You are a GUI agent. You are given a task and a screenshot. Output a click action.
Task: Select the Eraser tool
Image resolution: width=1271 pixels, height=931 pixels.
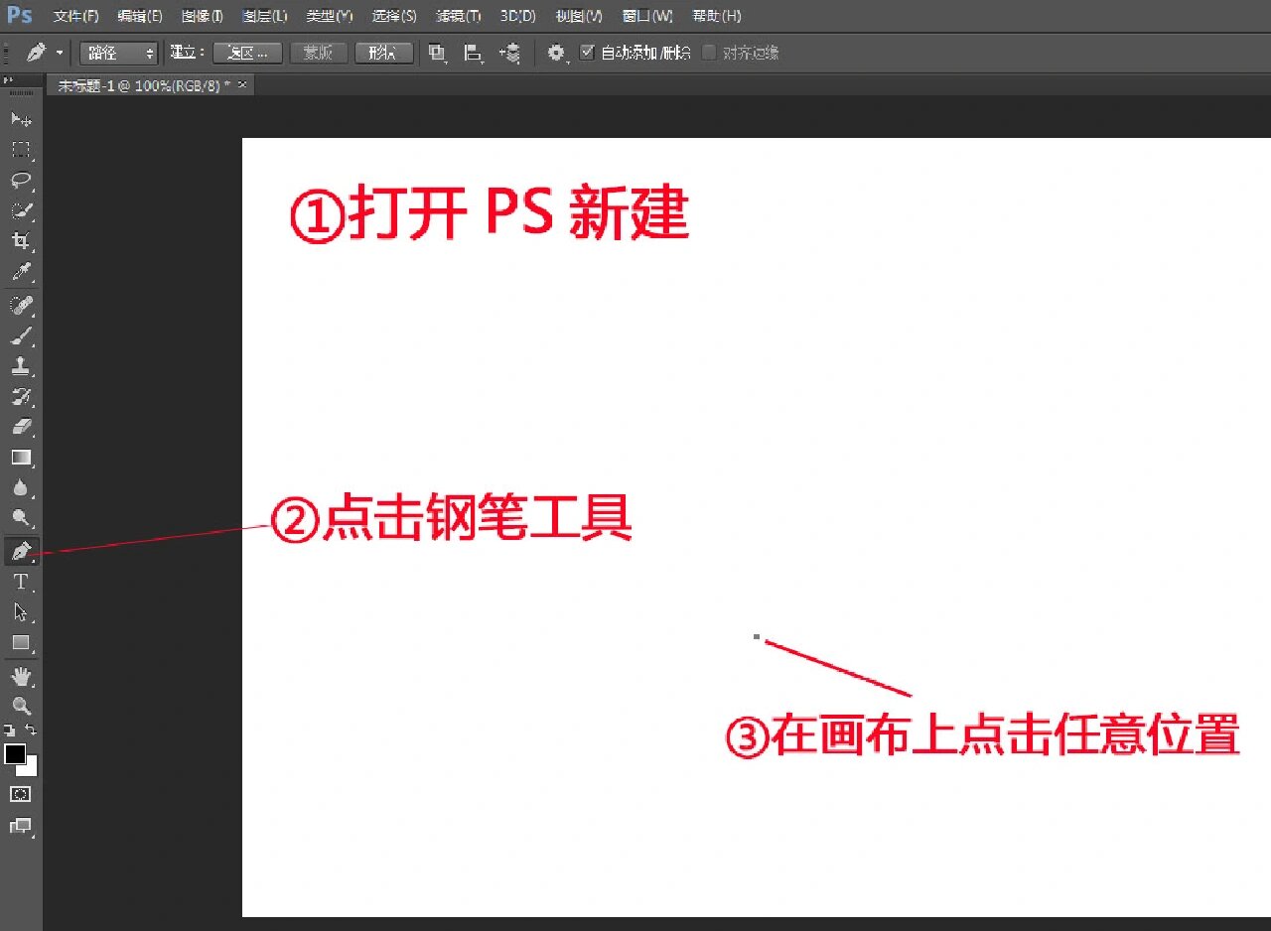pos(21,428)
